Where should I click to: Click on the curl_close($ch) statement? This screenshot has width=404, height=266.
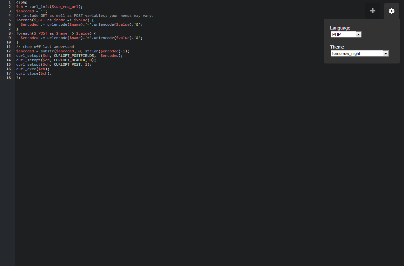34,73
